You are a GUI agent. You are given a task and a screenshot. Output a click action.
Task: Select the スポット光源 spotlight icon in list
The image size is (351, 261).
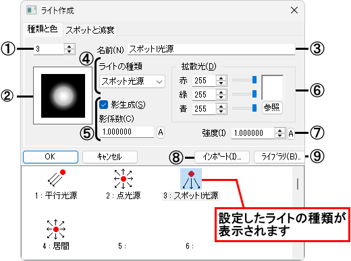pyautogui.click(x=191, y=179)
